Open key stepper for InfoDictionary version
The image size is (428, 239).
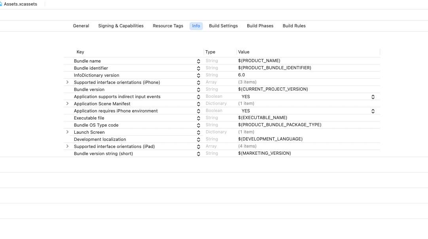[x=199, y=76]
